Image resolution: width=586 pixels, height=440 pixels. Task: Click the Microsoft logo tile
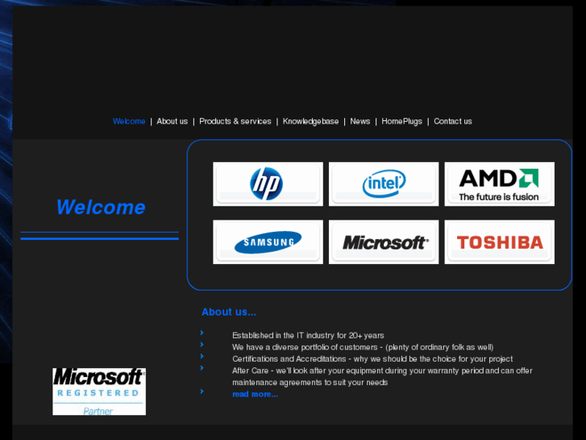tap(384, 242)
